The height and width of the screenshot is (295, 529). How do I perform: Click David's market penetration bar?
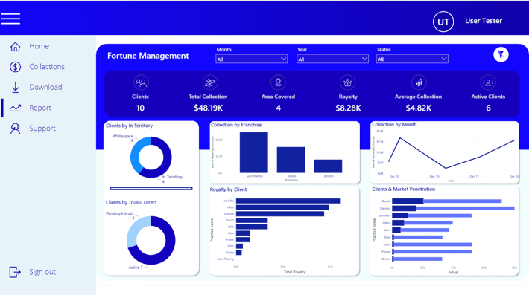(x=447, y=201)
